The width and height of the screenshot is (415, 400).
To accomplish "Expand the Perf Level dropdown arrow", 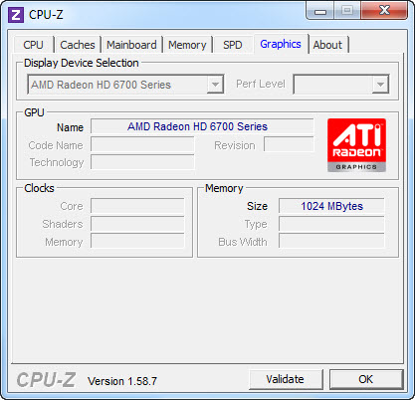I will point(380,85).
